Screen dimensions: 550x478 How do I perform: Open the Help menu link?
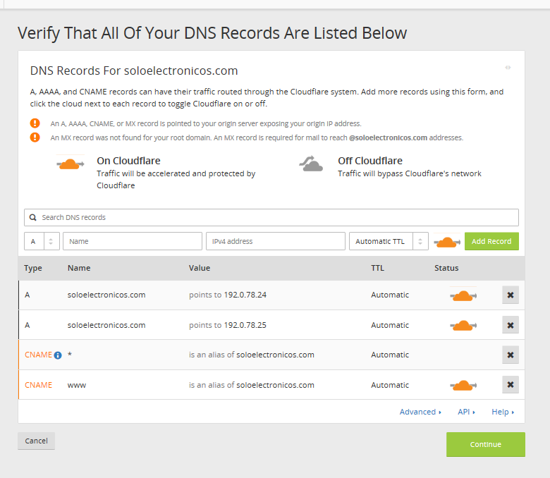point(503,412)
